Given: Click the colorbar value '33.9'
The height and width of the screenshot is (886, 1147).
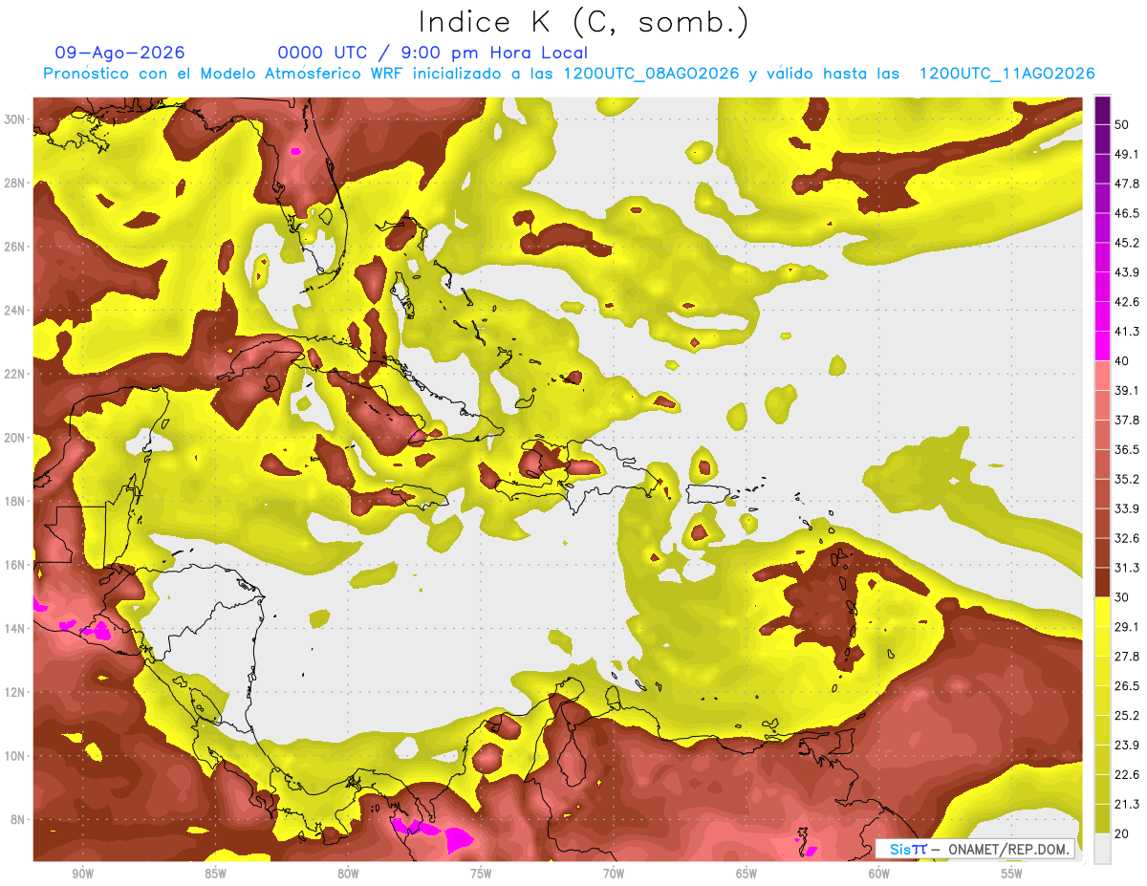Looking at the screenshot, I should click(x=1126, y=509).
